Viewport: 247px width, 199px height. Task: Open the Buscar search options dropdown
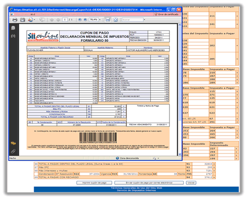[145, 20]
